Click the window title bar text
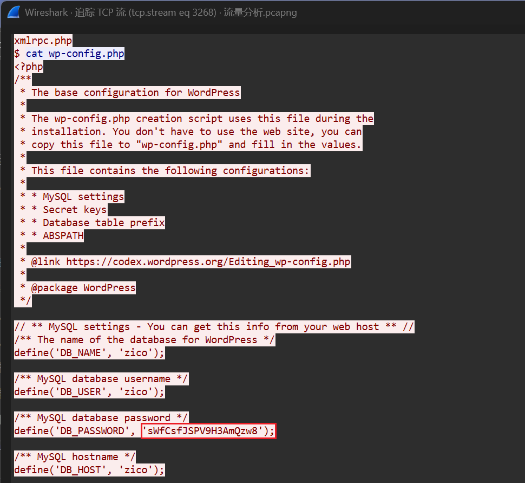This screenshot has height=483, width=525. (x=160, y=12)
